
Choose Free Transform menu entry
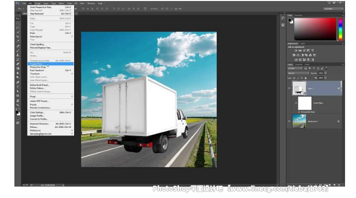[x=51, y=71]
